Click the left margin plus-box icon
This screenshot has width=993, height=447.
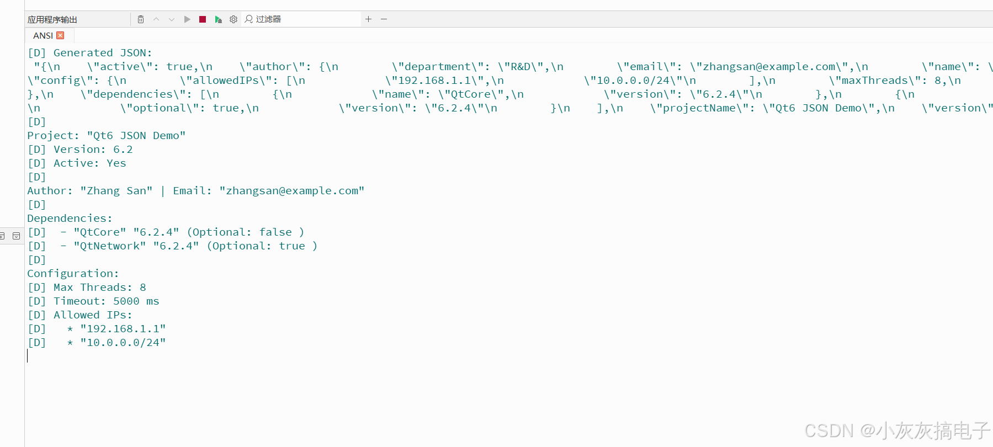tap(2, 236)
